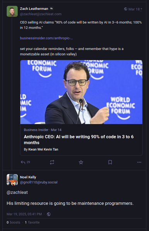Open the businessinsider.com/anthropic link
Image resolution: width=149 pixels, height=231 pixels.
(46, 38)
